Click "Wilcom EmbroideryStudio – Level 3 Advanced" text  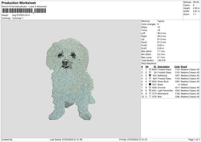(x=24, y=7)
